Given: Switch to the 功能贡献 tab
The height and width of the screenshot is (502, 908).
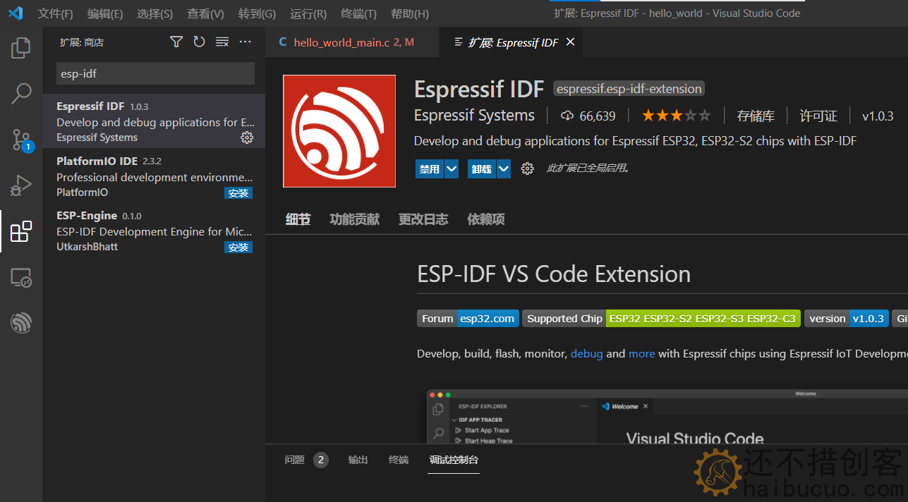Looking at the screenshot, I should coord(354,219).
